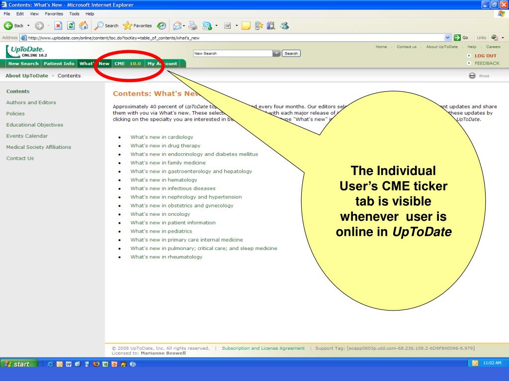The image size is (509, 381).
Task: Click the Research books icon in the toolbar
Action: tap(271, 26)
